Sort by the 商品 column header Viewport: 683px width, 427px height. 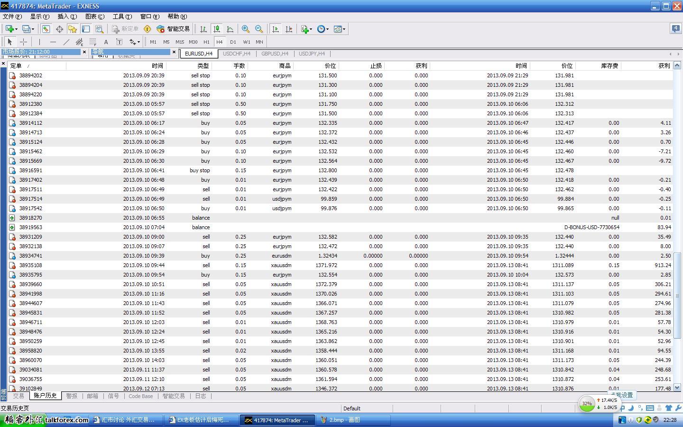coord(270,66)
